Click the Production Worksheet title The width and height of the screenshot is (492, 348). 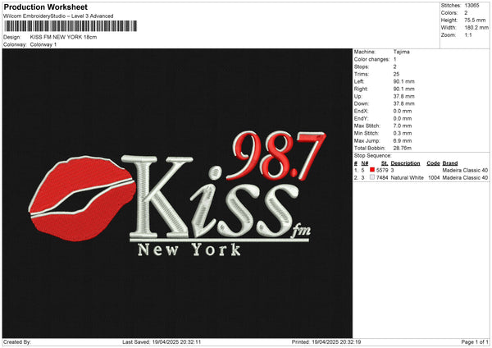(x=46, y=7)
